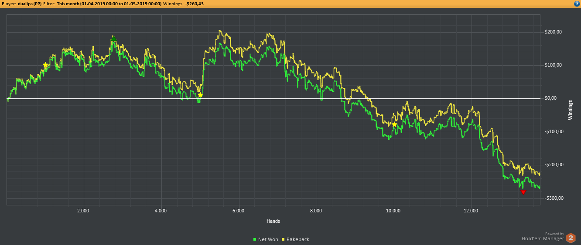Click the 4.000 hands axis label
The image size is (581, 245).
pyautogui.click(x=161, y=211)
